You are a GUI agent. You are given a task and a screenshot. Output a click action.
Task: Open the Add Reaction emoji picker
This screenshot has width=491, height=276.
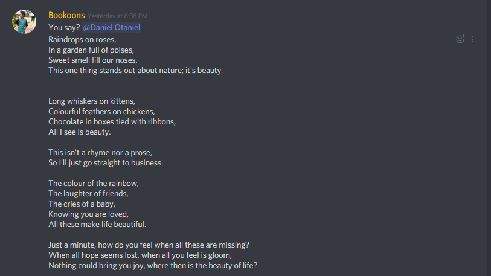click(x=460, y=39)
